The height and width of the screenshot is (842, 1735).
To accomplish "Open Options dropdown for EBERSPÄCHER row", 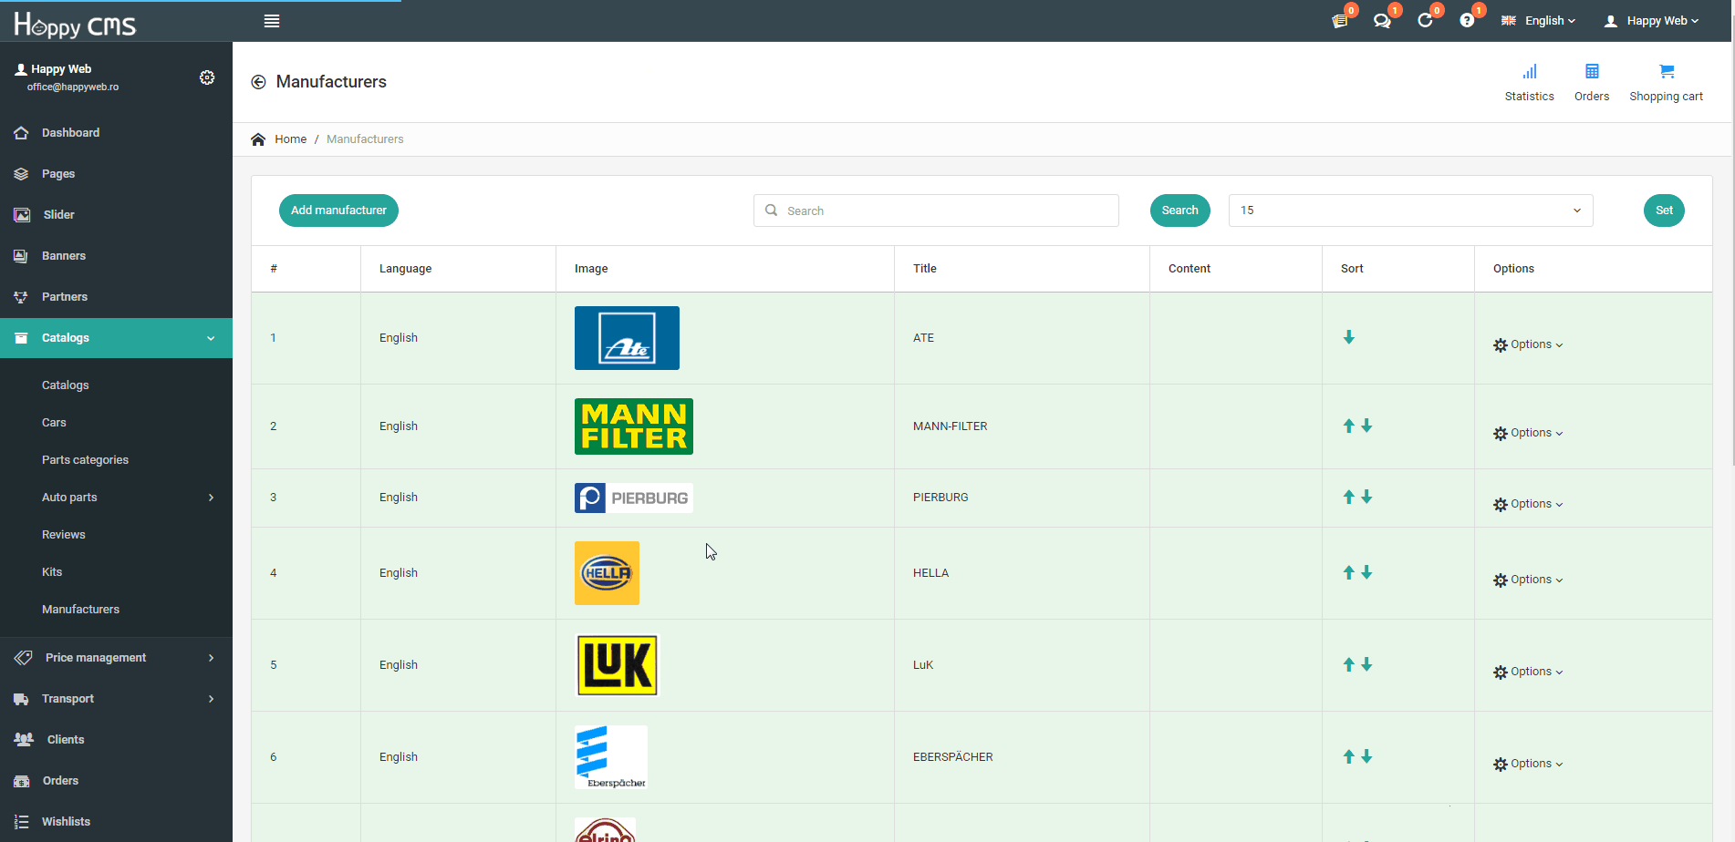I will point(1528,764).
